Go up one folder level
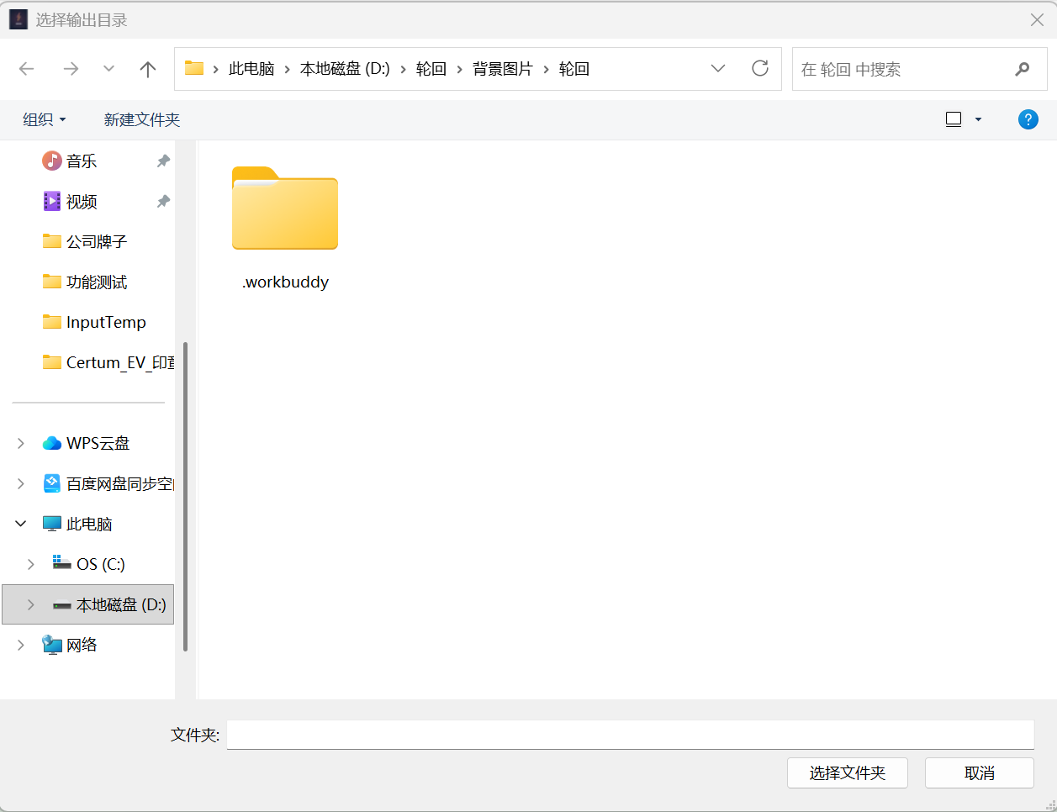 pyautogui.click(x=148, y=69)
